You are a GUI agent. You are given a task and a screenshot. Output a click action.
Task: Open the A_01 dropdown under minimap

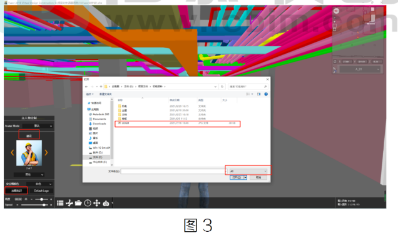(360, 69)
